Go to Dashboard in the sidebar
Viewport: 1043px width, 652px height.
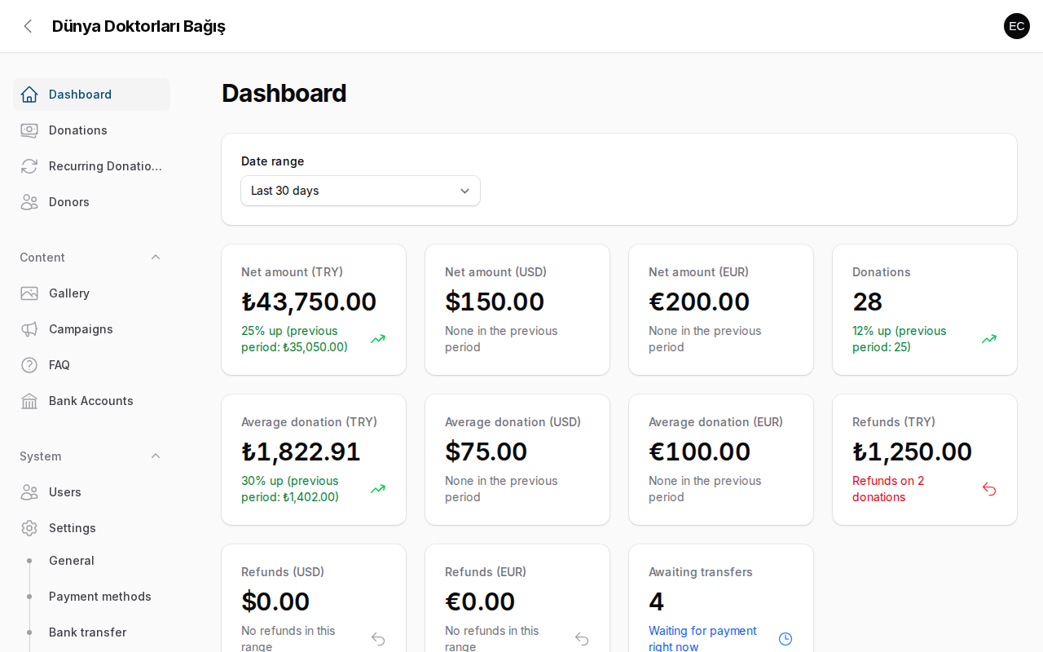click(91, 95)
